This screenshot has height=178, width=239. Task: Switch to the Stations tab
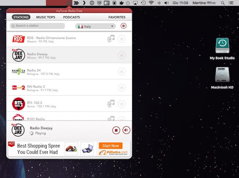[21, 17]
